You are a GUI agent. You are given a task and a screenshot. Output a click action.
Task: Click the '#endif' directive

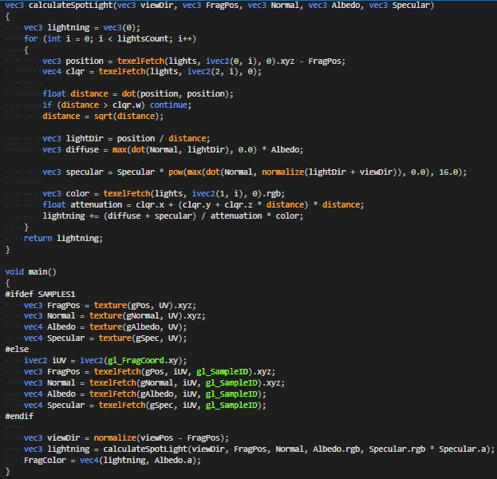tap(19, 416)
